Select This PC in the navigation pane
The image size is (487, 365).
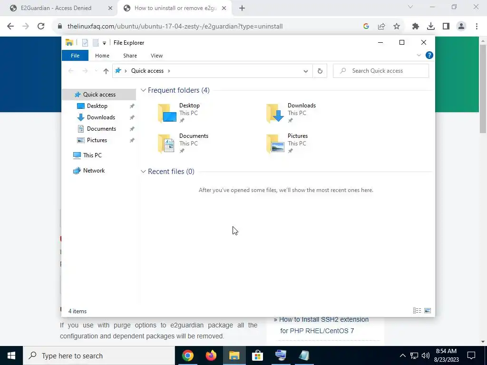[92, 155]
